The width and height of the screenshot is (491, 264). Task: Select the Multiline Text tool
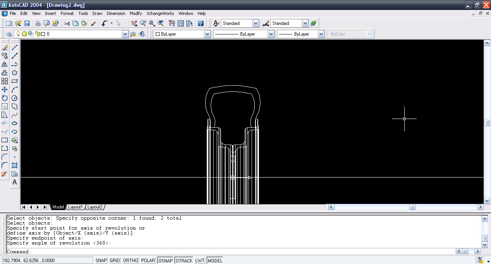point(15,182)
